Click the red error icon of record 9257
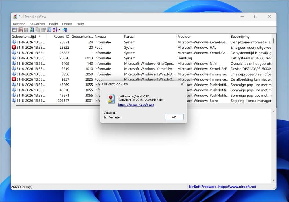Viewport: 289px width, 202px height. 14,79
